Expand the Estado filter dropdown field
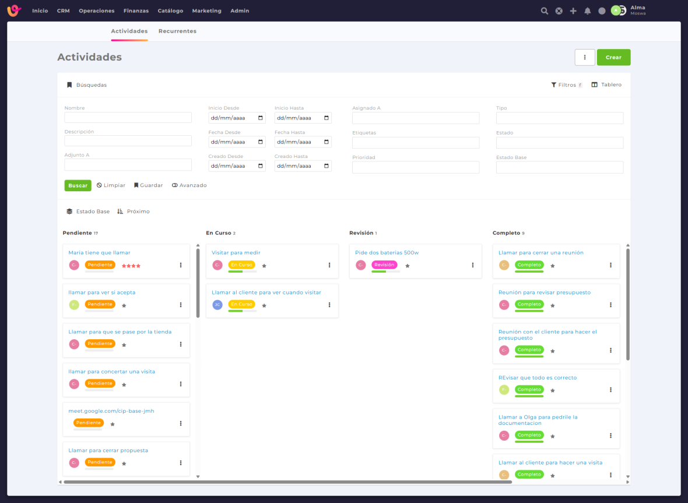Image resolution: width=688 pixels, height=503 pixels. point(559,143)
